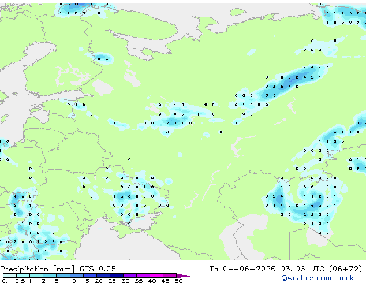Click the "35" legend scale label
Viewport: 366px width, 283px height.
pyautogui.click(x=139, y=281)
